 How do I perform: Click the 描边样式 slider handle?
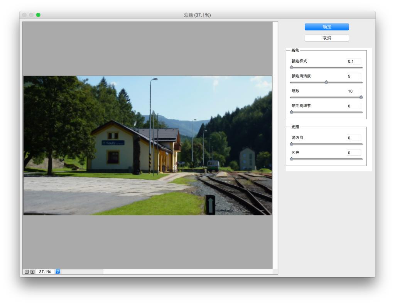point(292,67)
